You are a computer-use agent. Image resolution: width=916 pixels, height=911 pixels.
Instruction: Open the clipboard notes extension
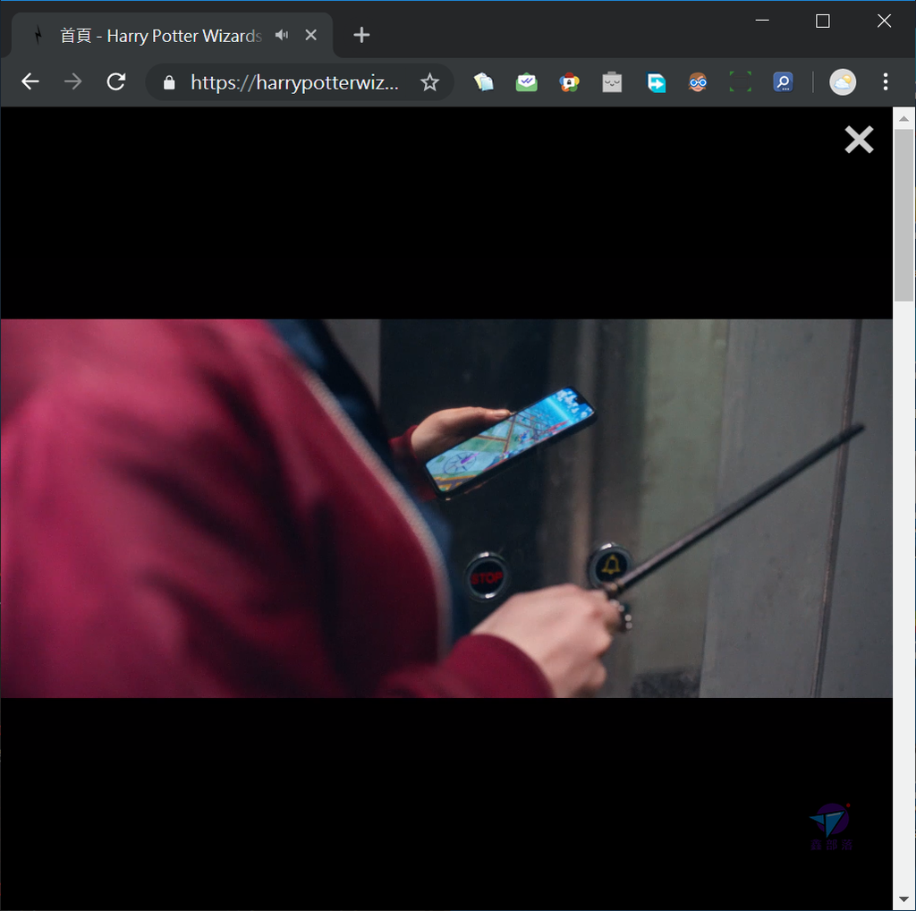pyautogui.click(x=484, y=82)
